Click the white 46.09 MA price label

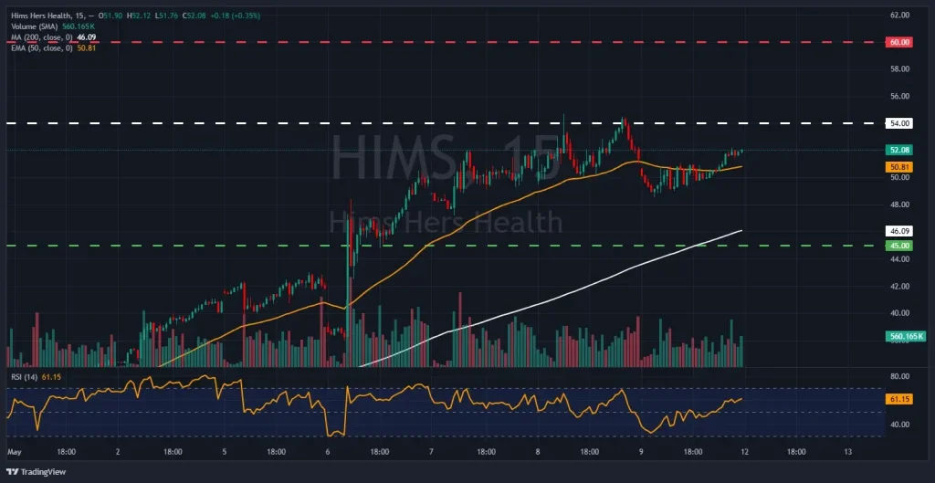click(900, 230)
